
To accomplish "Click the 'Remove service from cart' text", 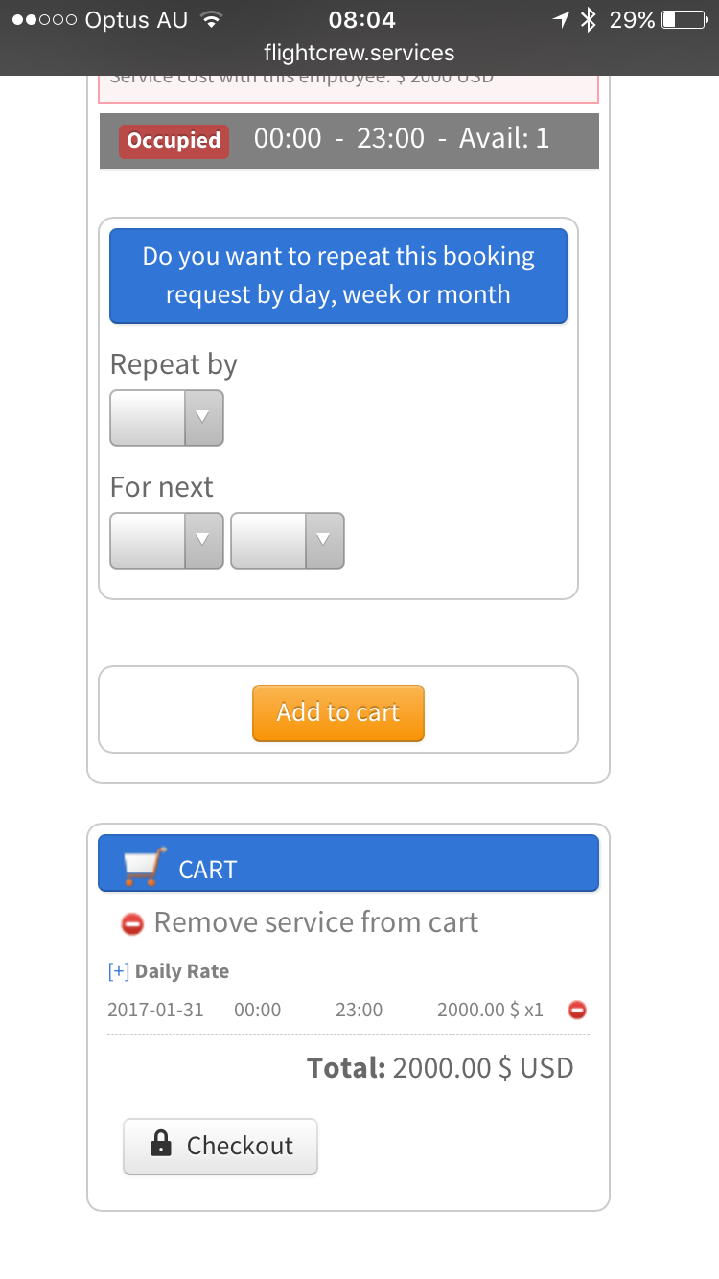I will pos(316,922).
